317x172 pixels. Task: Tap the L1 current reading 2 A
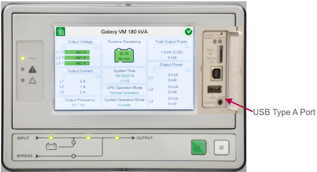[83, 81]
